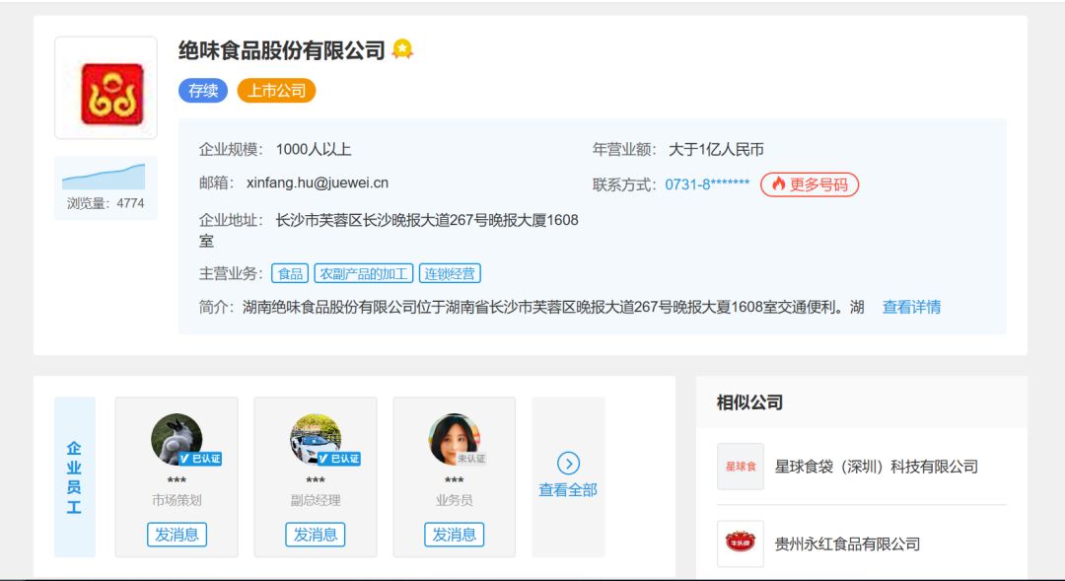The width and height of the screenshot is (1065, 581).
Task: Click the 更多号码 button
Action: [x=807, y=185]
